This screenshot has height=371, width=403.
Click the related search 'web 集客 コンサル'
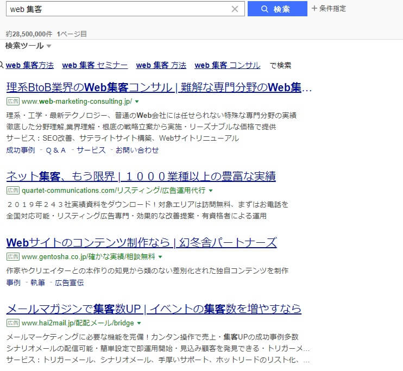click(x=228, y=65)
